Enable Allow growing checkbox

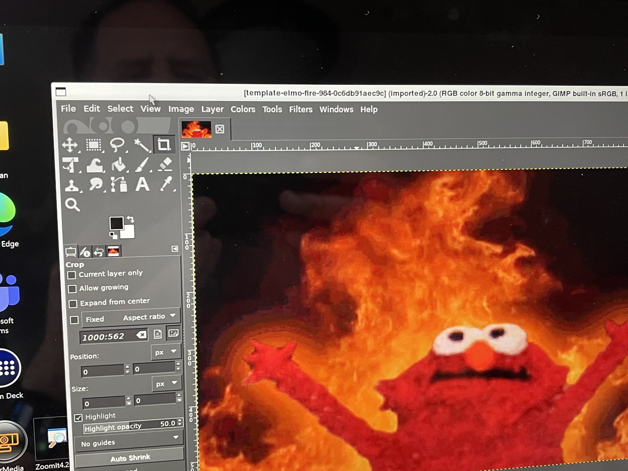coord(72,289)
